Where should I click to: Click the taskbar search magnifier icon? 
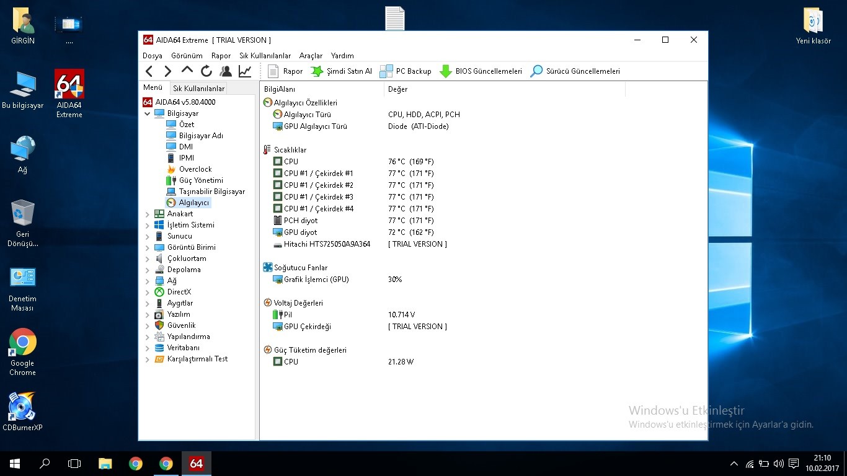tap(45, 464)
